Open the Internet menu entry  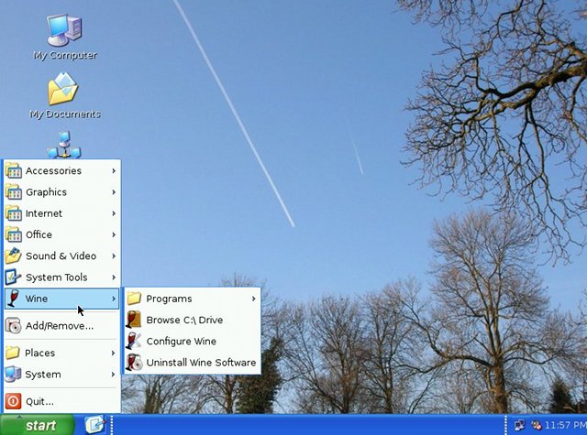tap(61, 213)
